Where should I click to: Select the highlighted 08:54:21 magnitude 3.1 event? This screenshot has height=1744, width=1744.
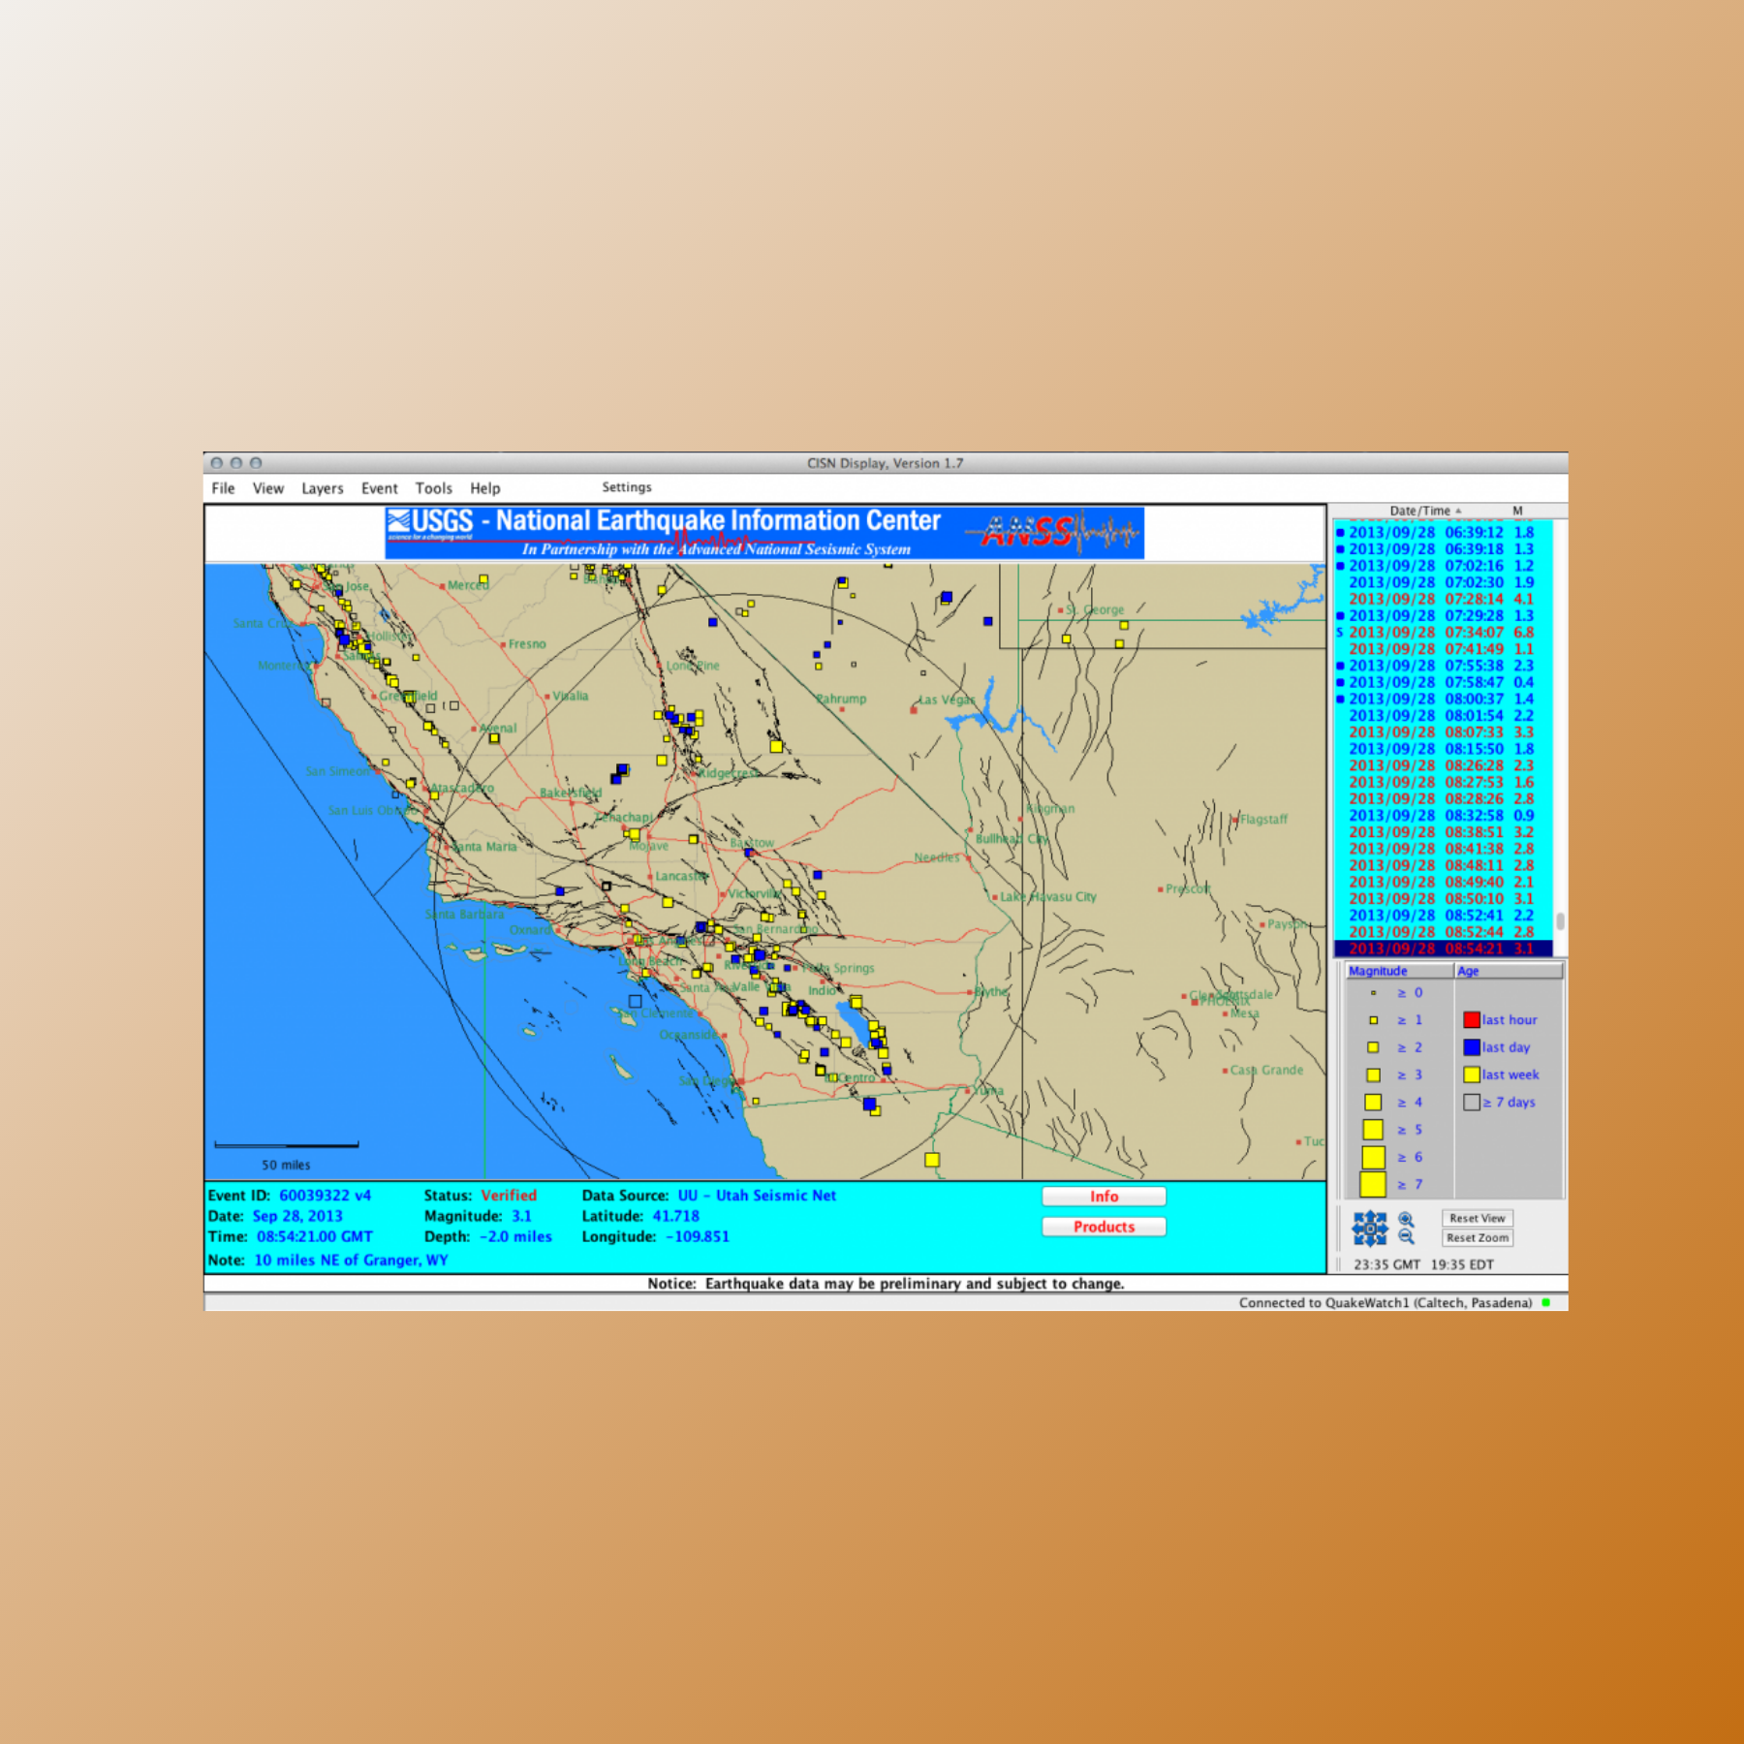(1443, 949)
